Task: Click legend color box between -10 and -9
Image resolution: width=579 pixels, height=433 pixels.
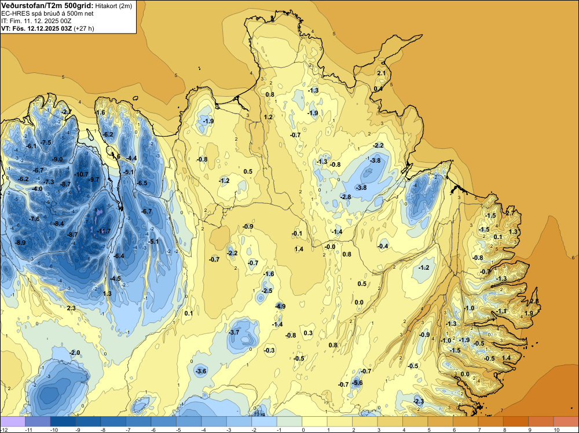Action: 63,421
